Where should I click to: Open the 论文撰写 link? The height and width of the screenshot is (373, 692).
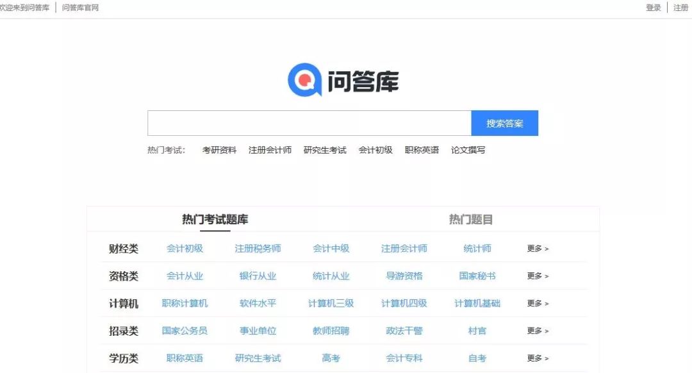pyautogui.click(x=468, y=149)
